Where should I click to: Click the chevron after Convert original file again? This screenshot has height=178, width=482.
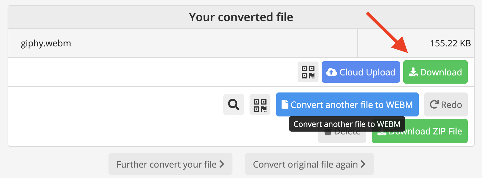(363, 164)
